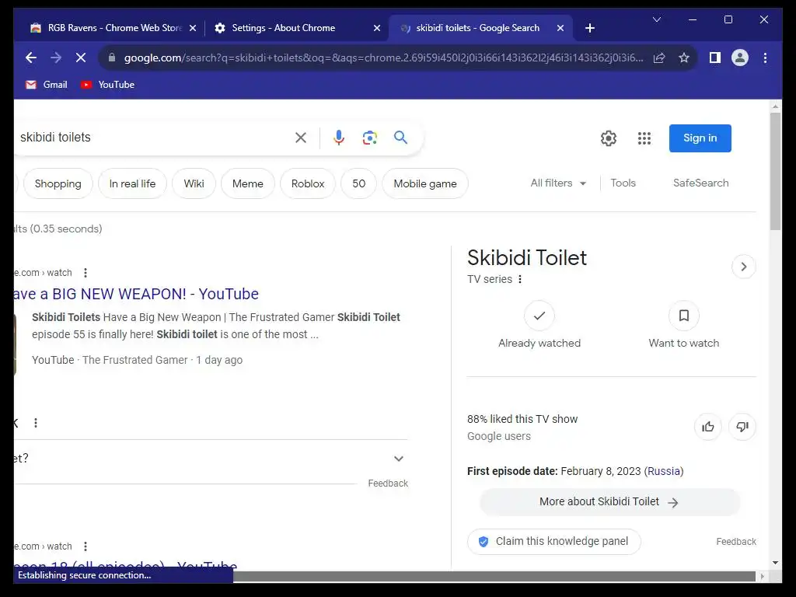This screenshot has width=796, height=597.
Task: Open the Chrome three-dot menu
Action: click(765, 58)
